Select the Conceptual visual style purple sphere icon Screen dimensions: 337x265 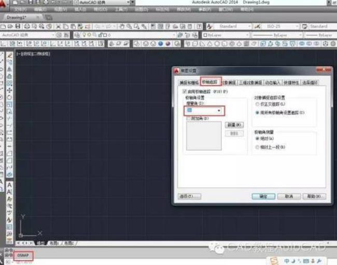168,44
